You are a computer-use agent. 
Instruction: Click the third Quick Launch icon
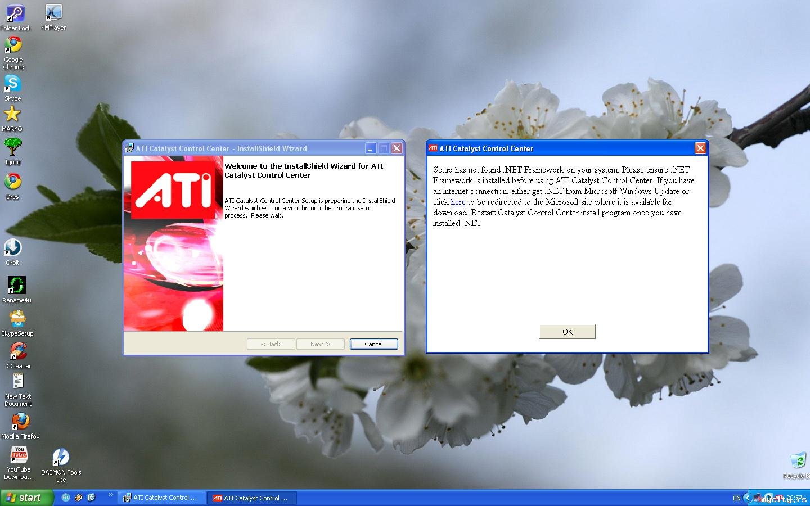click(91, 498)
